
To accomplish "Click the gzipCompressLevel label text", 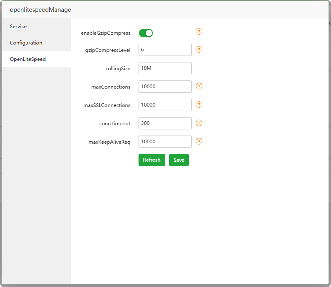I will tap(107, 50).
